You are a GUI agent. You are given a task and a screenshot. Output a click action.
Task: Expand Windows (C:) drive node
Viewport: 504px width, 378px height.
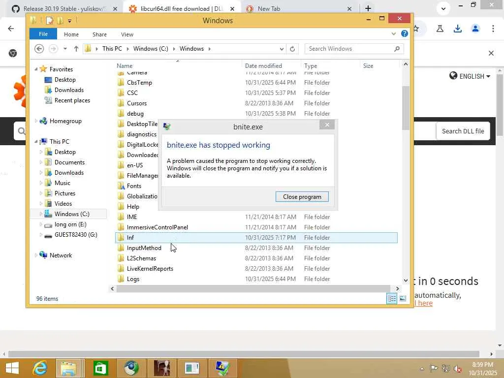pyautogui.click(x=41, y=214)
